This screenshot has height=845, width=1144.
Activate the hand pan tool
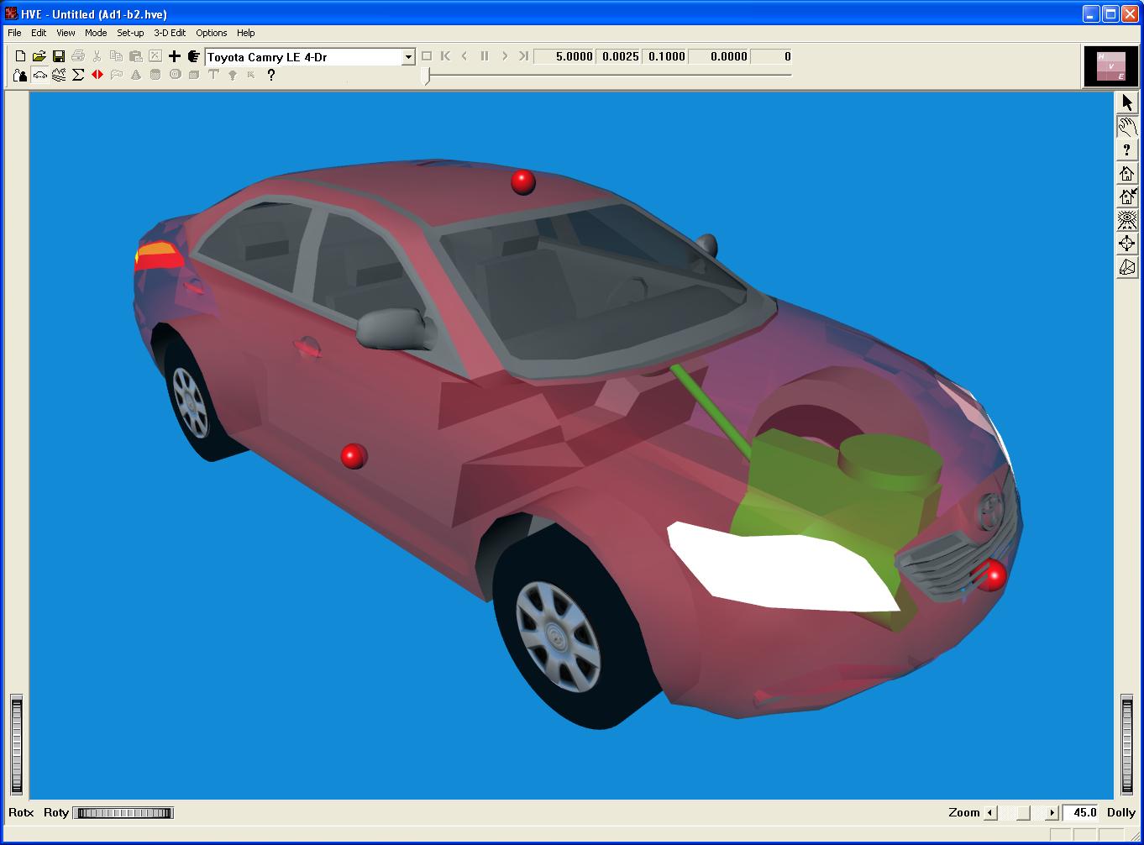[x=1127, y=127]
